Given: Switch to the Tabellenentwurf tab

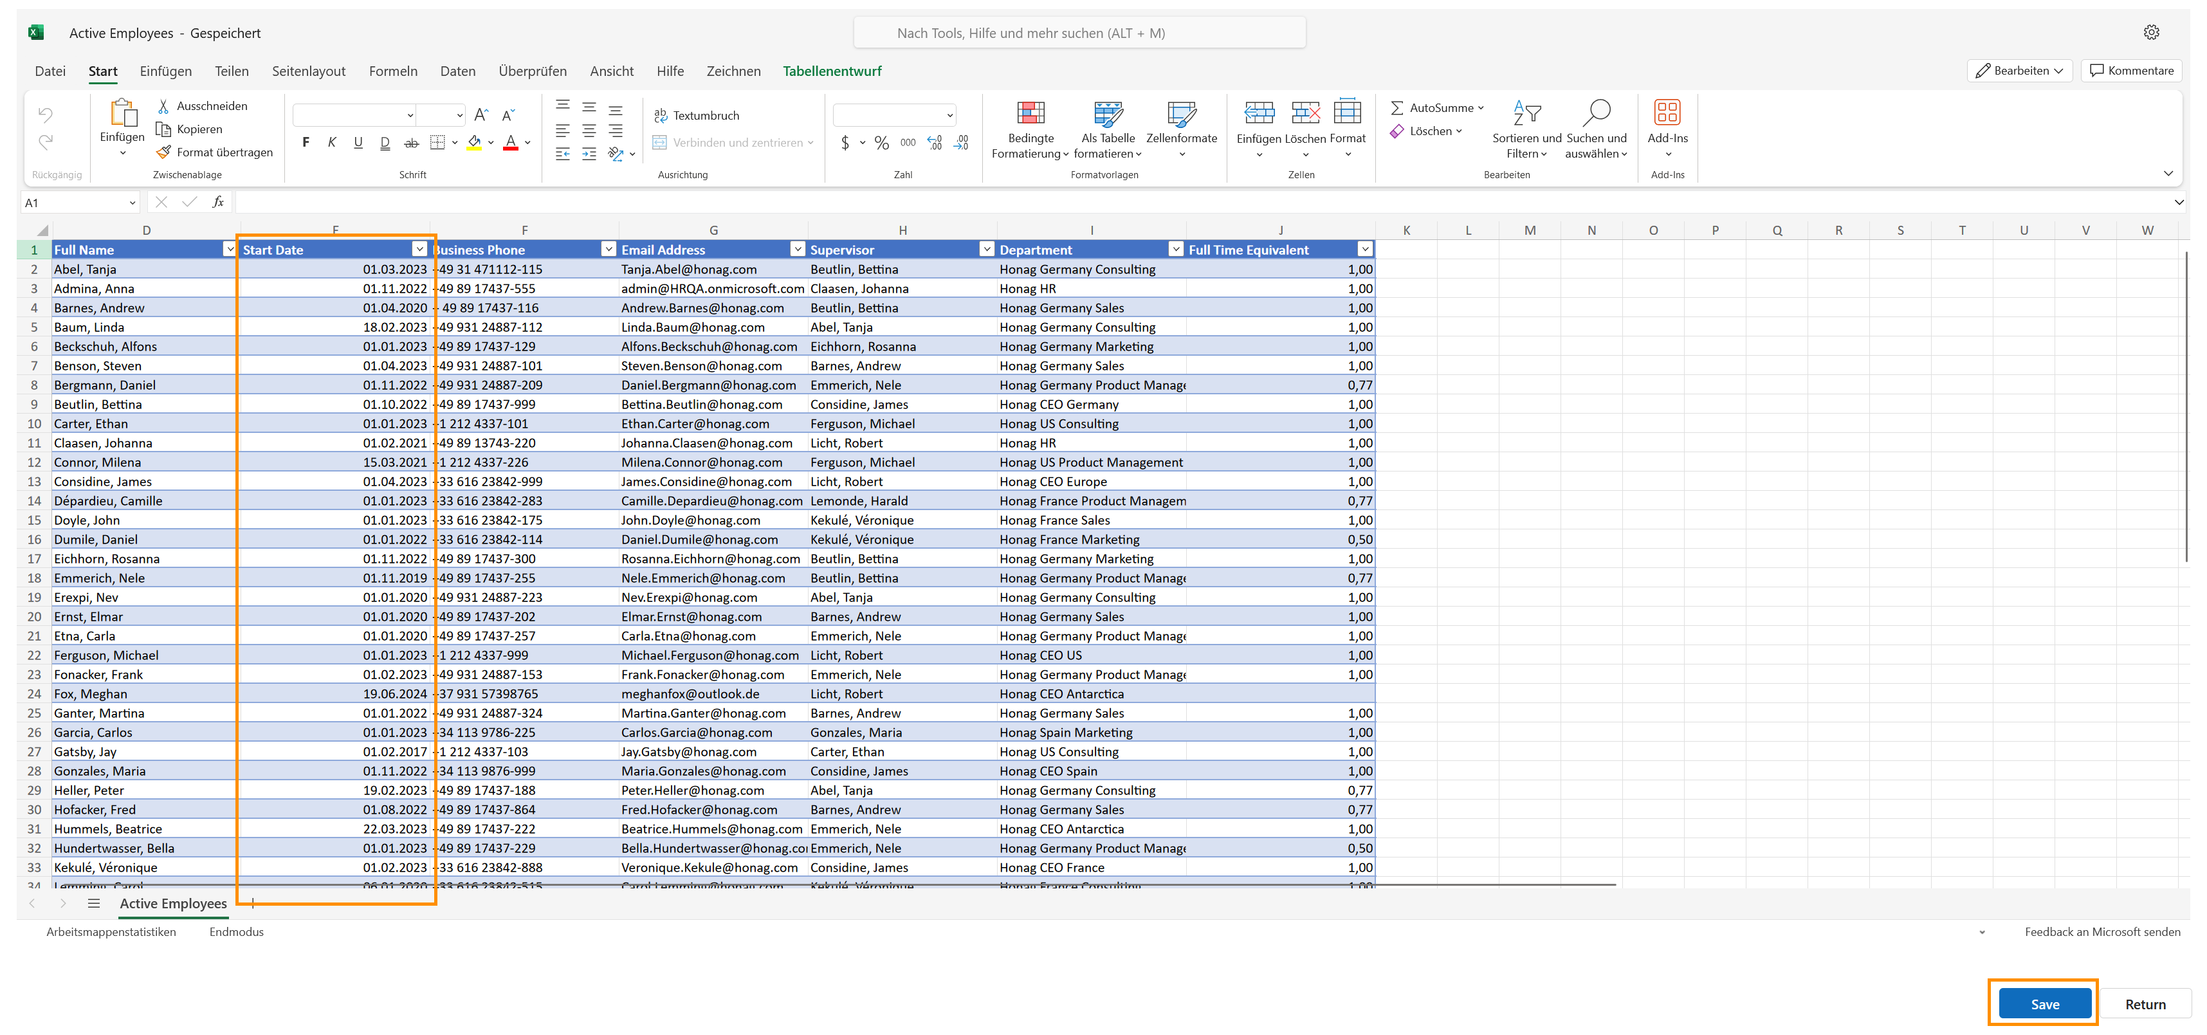Looking at the screenshot, I should pyautogui.click(x=832, y=71).
